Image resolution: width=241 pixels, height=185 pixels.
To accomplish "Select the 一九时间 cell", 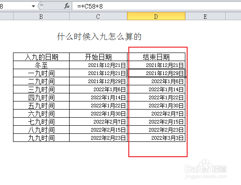I will pos(41,73).
